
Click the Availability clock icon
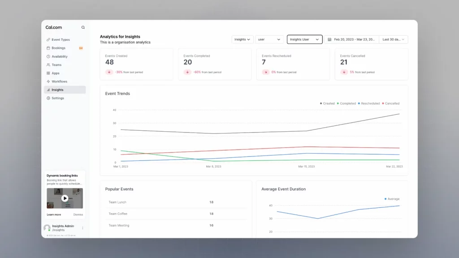click(48, 56)
